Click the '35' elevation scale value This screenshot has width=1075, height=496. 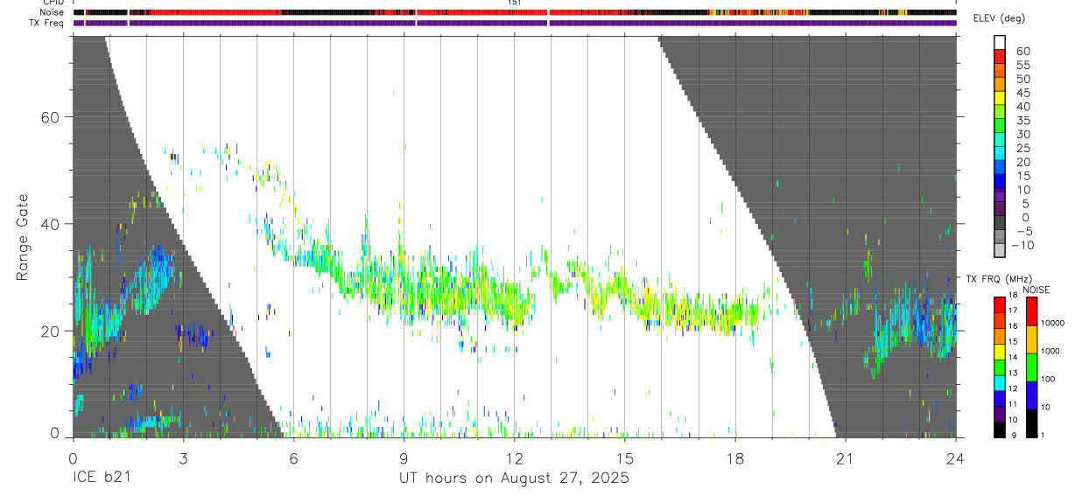(1022, 121)
